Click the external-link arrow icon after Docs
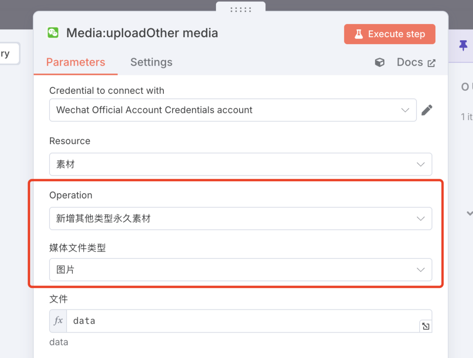Screen dimensions: 473x358 (x=431, y=63)
